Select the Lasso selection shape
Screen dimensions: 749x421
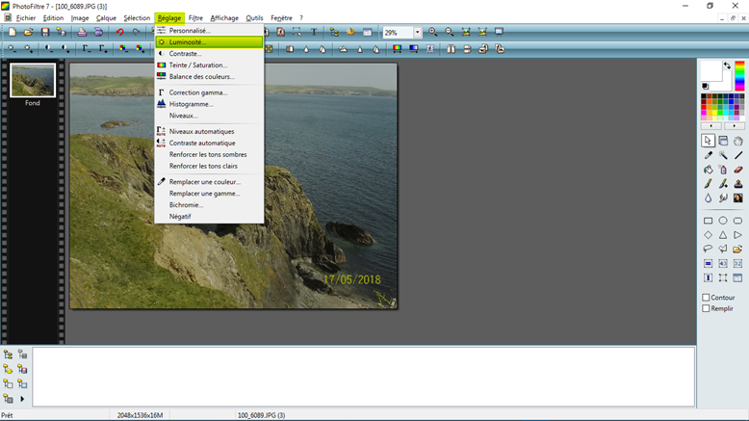(708, 249)
